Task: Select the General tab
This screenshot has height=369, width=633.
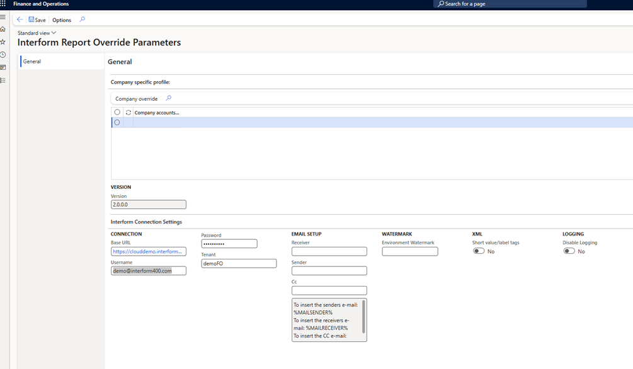Action: click(32, 62)
